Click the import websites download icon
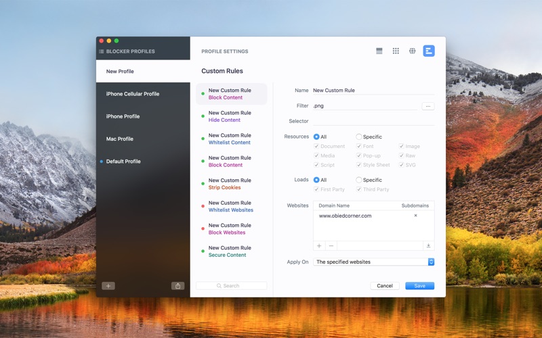Screen dimensions: 542x338 [428, 245]
